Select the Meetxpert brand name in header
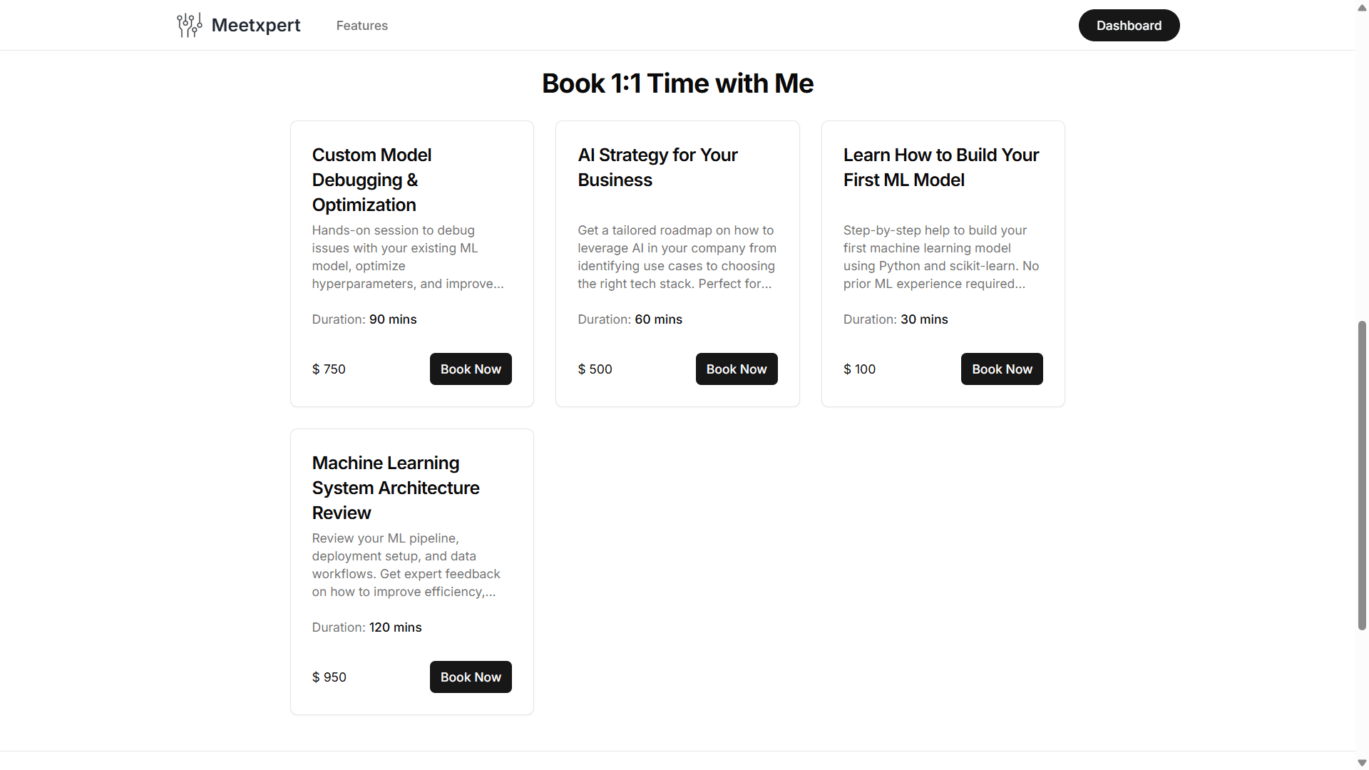The height and width of the screenshot is (770, 1369). [x=256, y=25]
